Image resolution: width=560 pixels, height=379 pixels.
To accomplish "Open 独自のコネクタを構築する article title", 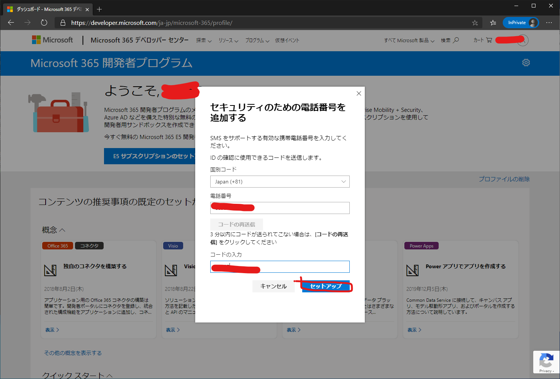I will (x=95, y=266).
